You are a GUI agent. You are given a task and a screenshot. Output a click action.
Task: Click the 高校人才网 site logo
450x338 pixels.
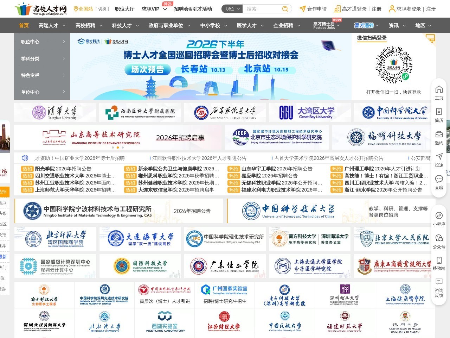click(41, 9)
